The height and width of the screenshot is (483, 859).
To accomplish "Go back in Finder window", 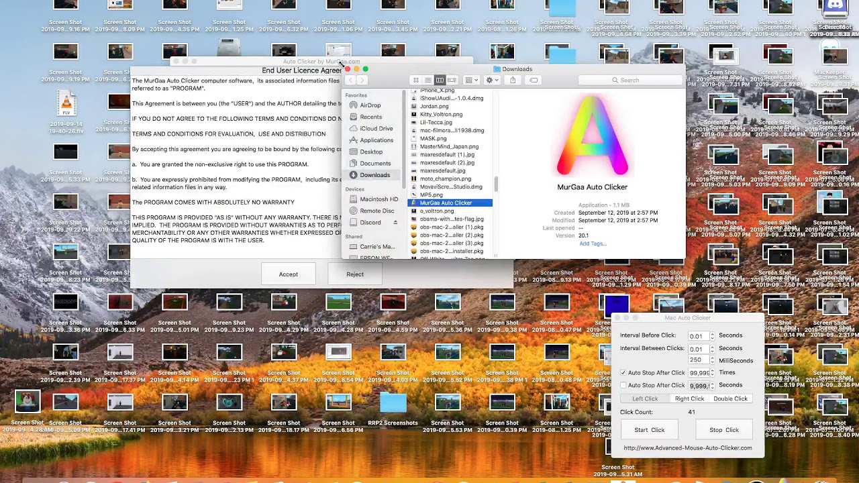I will tap(350, 80).
